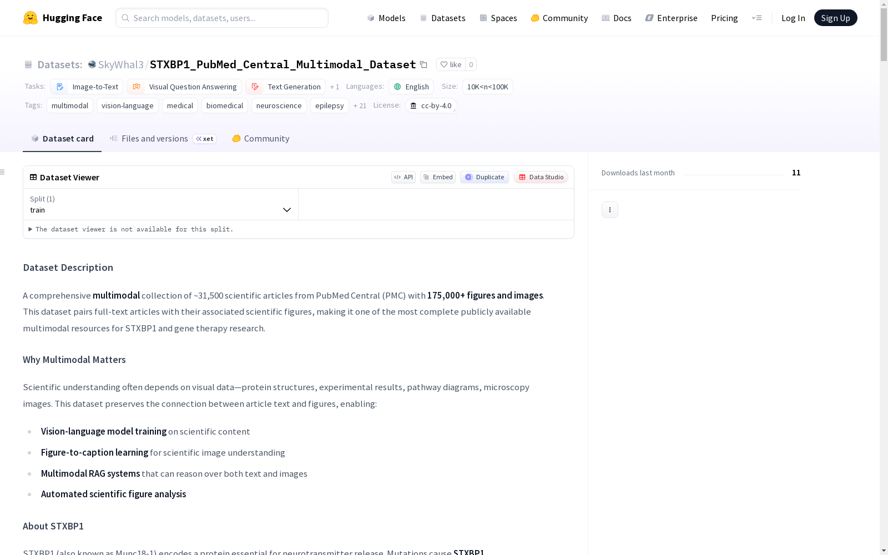This screenshot has height=555, width=888.
Task: Click the cc-by-4.0 license tag
Action: (431, 105)
